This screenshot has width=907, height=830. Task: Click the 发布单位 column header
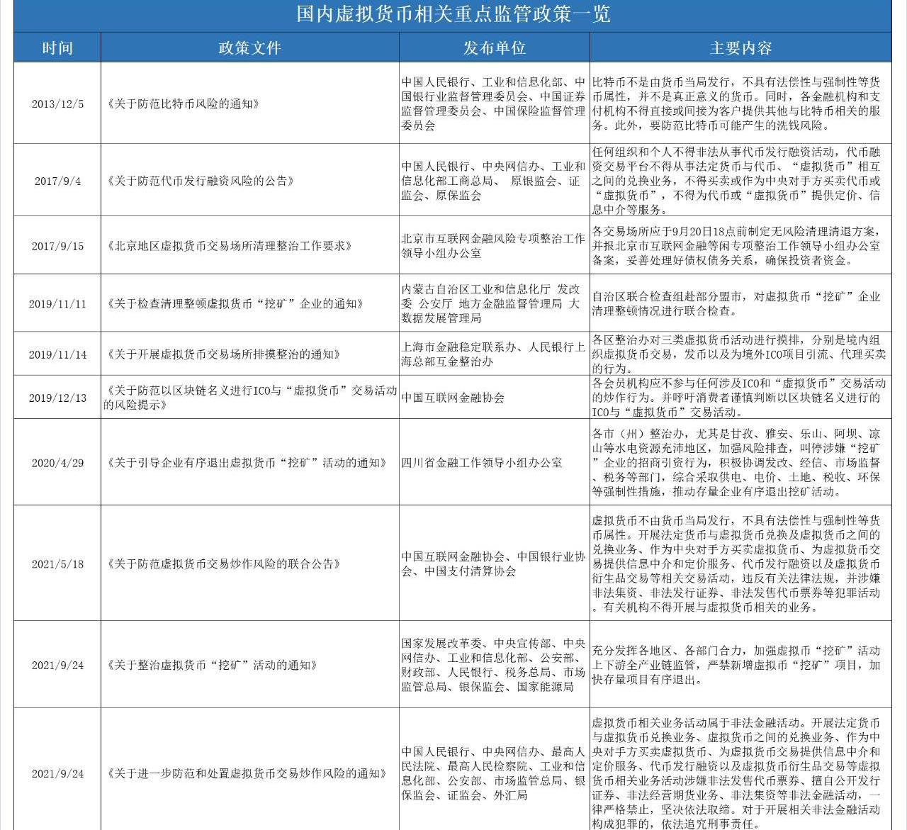(494, 48)
